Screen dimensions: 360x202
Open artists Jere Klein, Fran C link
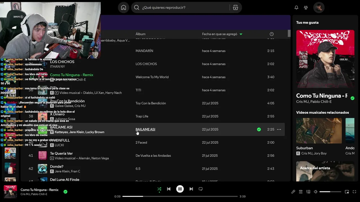click(x=67, y=171)
